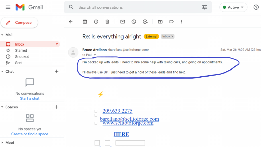Compose a new email

click(19, 22)
